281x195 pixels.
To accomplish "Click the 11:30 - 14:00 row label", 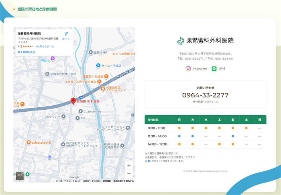I will [157, 136].
